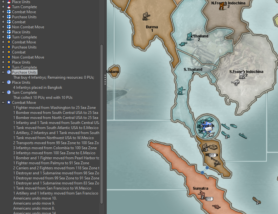Select 'Thai collect 10 PUs' entry
The width and height of the screenshot is (278, 214).
click(x=43, y=98)
